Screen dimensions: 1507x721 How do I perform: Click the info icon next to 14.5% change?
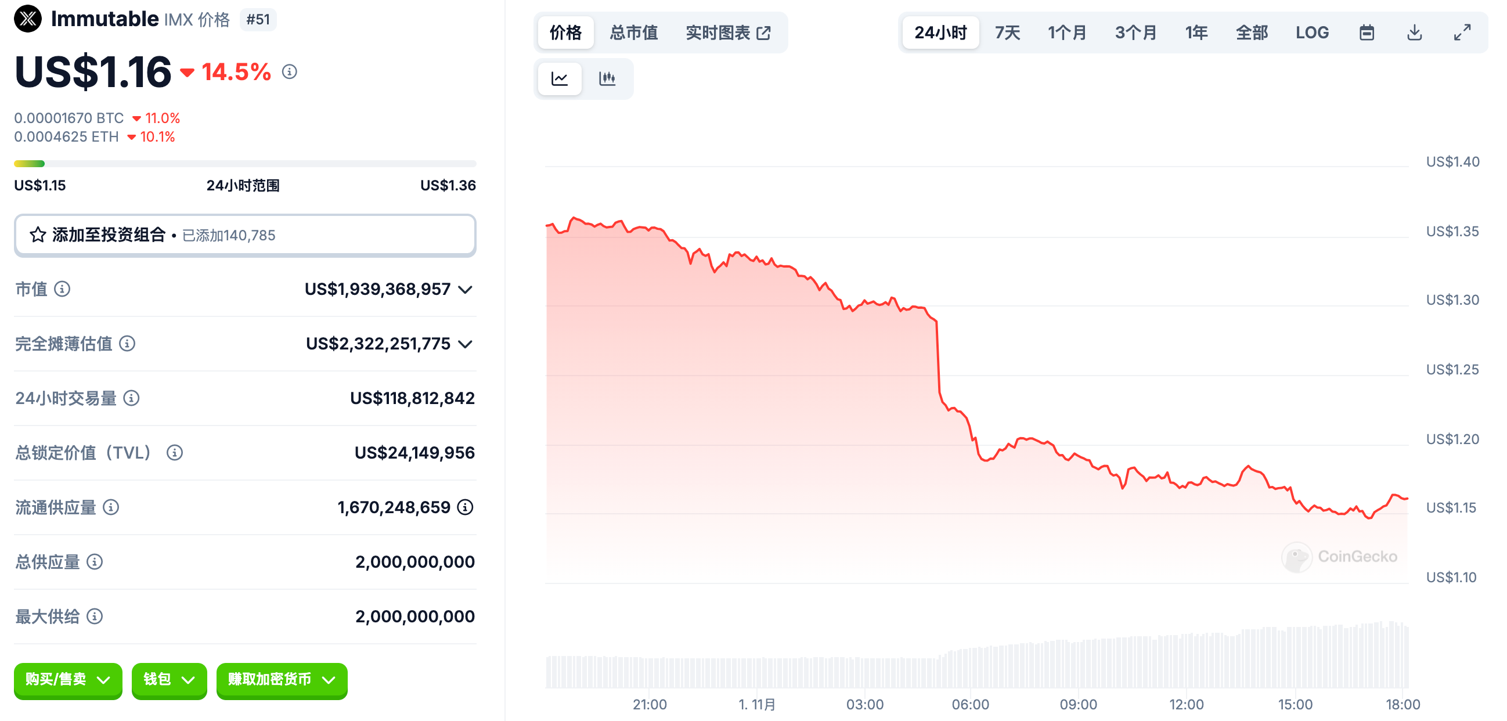tap(290, 72)
